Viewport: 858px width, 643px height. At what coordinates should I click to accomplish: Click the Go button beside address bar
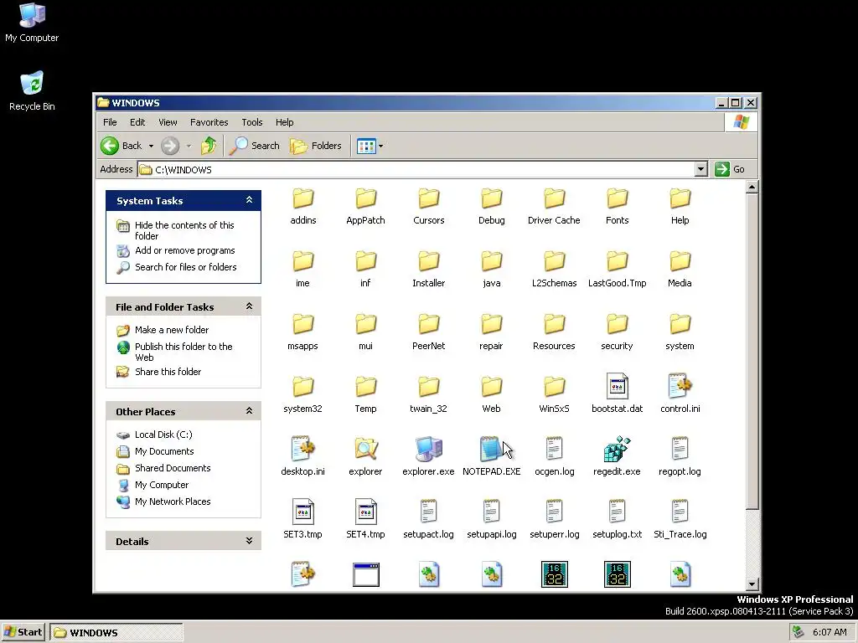pyautogui.click(x=730, y=169)
